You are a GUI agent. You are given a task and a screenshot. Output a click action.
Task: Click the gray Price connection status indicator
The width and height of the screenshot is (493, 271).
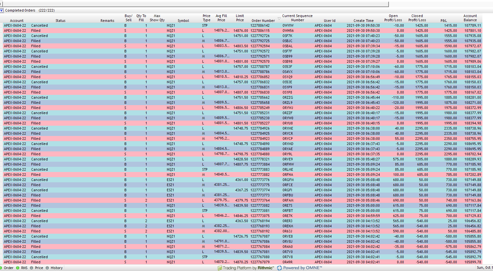pos(31,268)
